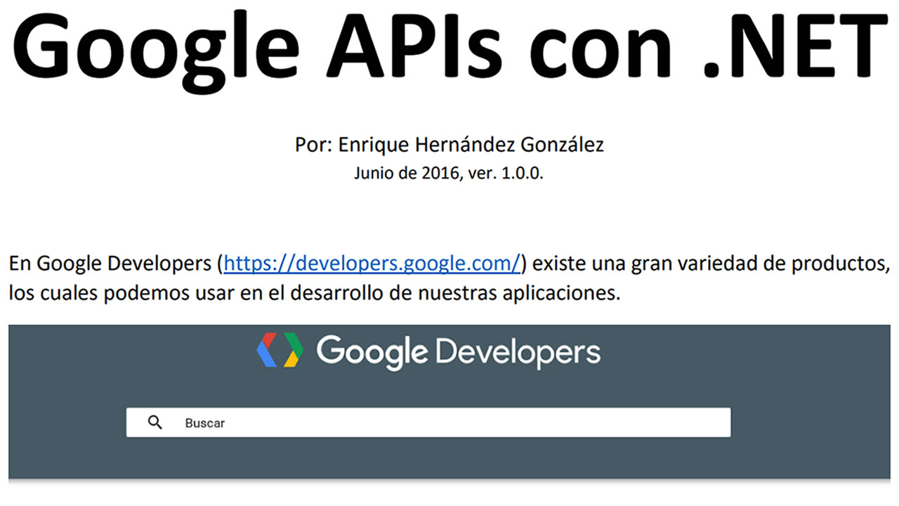Click the 'Google Developers' banner title
Viewport: 899px width, 506px height.
click(458, 351)
